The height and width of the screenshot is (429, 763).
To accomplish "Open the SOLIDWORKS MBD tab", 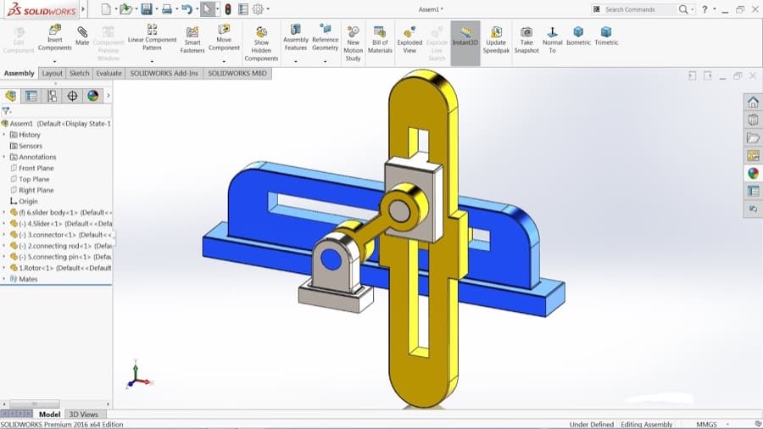I will click(237, 74).
